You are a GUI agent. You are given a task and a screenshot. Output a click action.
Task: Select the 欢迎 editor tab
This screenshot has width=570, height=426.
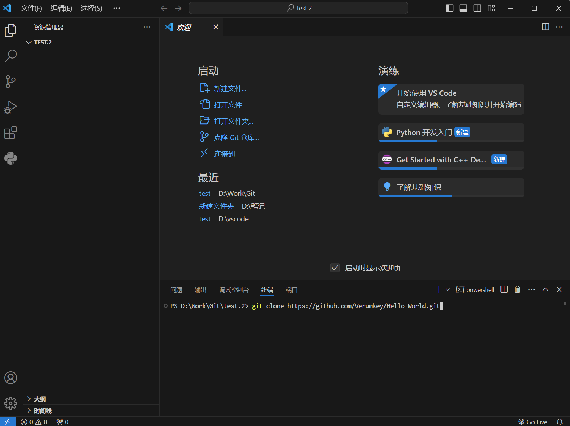click(192, 27)
